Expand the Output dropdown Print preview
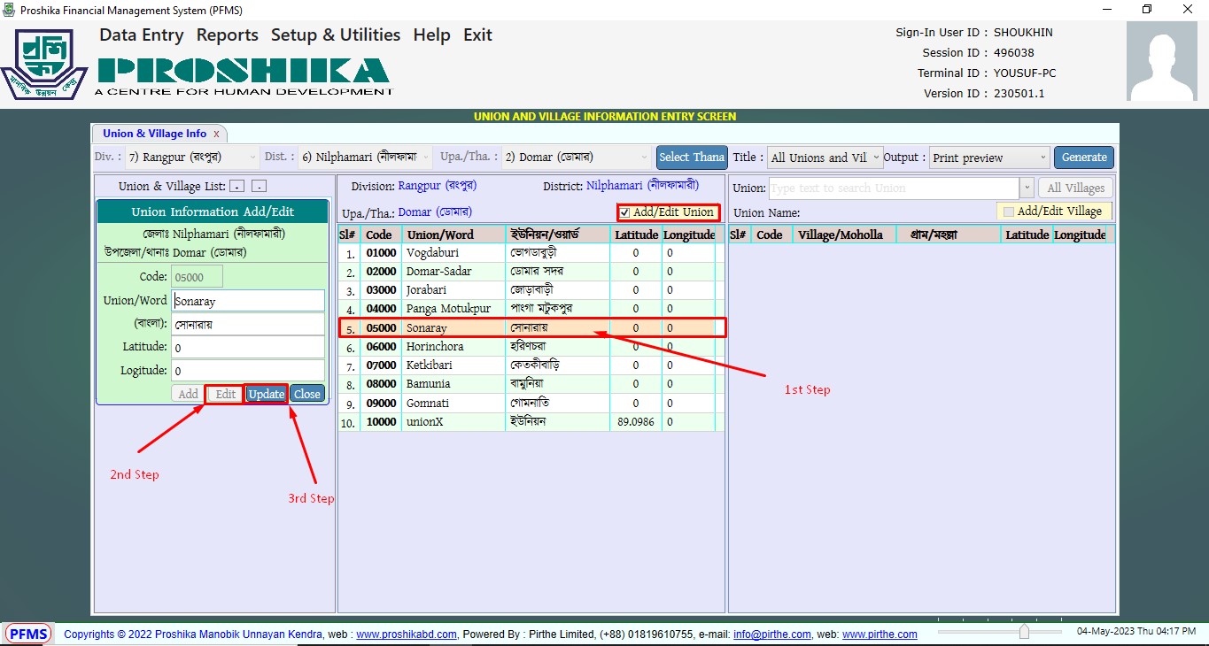The image size is (1209, 646). (x=988, y=158)
